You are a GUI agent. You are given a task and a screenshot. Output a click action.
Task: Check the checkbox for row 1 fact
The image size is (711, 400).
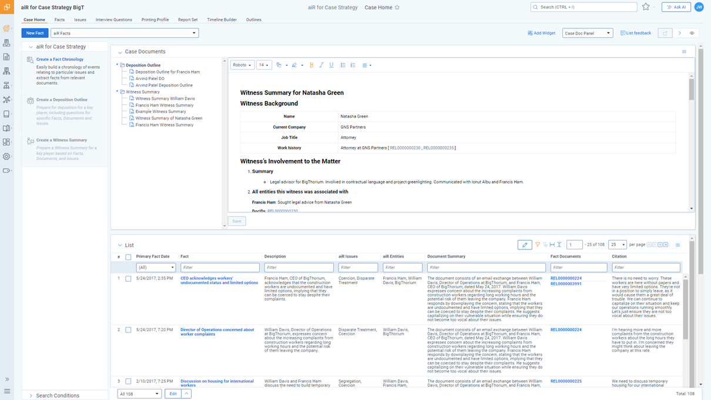click(x=128, y=279)
